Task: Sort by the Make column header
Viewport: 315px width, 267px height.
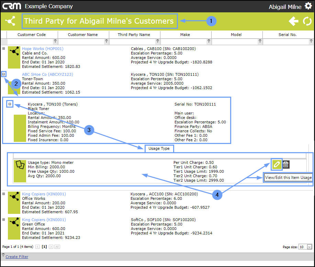Action: (x=185, y=35)
